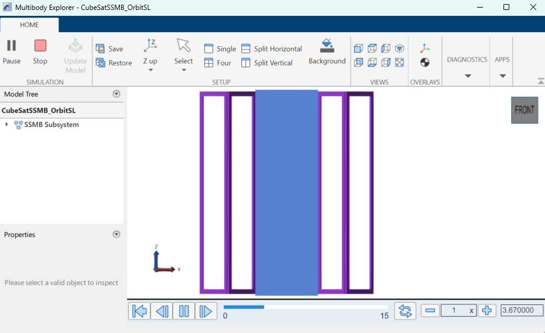Toggle center of mass overlay
The width and height of the screenshot is (545, 333).
(425, 63)
